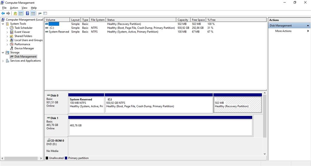The height and width of the screenshot is (166, 311).
Task: Toggle the Show/Hide Console Tree toolbar icon
Action: click(21, 13)
